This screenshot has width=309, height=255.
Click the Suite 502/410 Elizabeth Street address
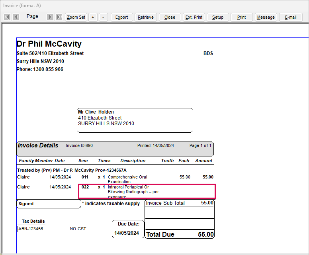(50, 53)
